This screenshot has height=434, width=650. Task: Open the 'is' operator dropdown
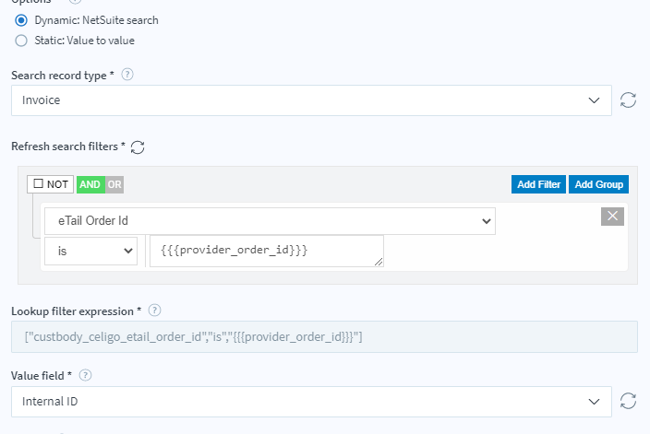pos(90,251)
